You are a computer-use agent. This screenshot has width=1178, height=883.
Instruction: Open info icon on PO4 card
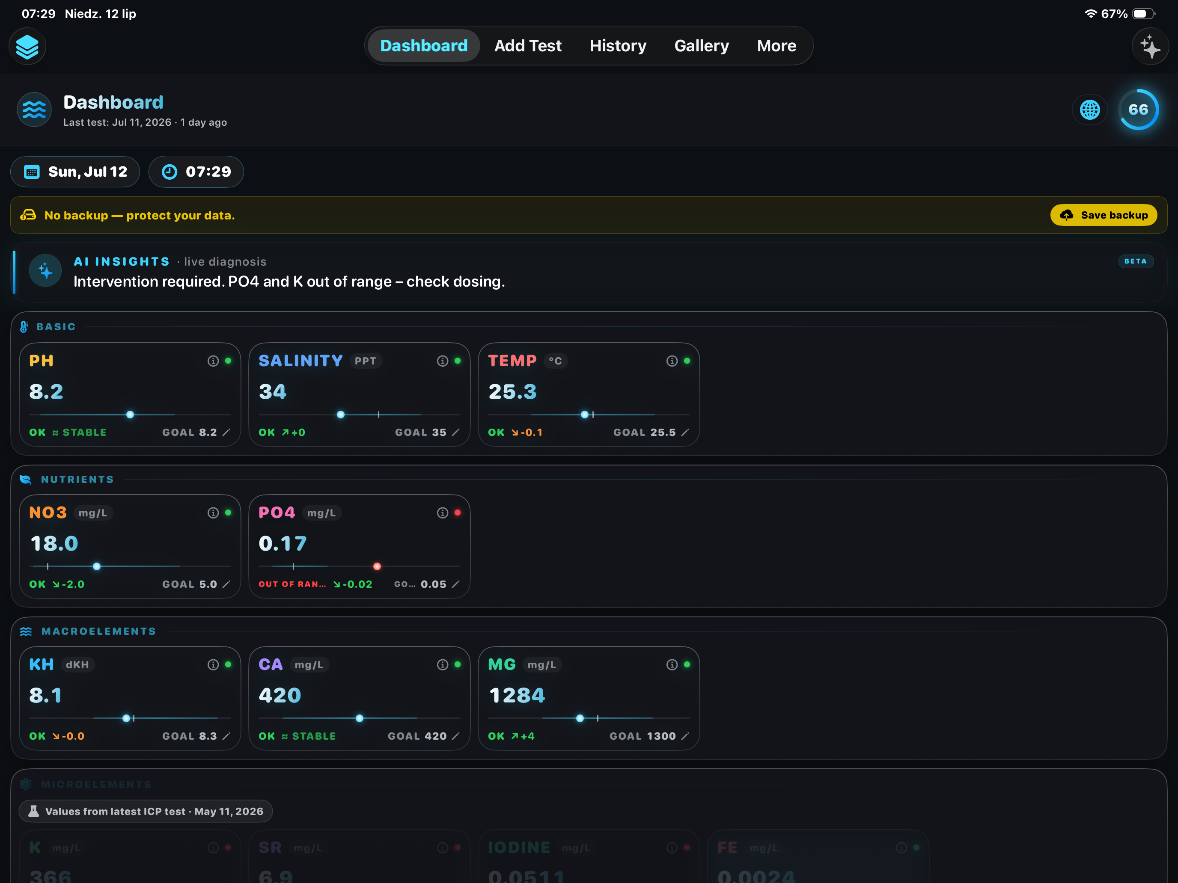[443, 513]
